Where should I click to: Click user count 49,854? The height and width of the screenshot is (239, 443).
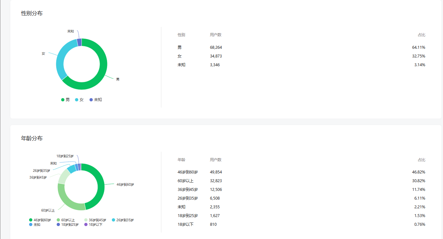pyautogui.click(x=216, y=172)
